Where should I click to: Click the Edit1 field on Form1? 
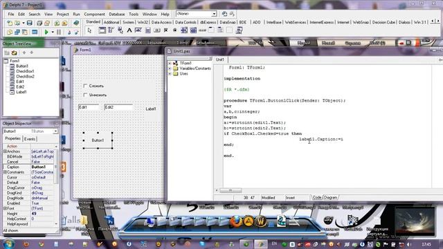(89, 107)
